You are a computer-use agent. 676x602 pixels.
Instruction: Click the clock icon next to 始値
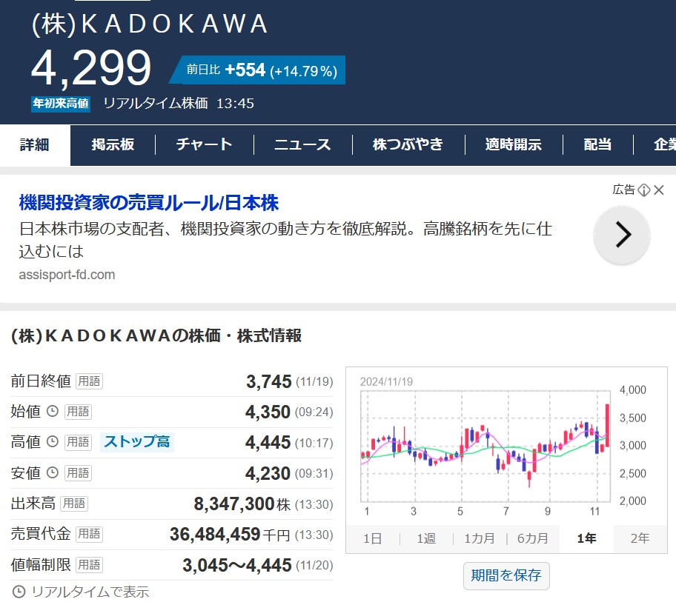pos(52,411)
